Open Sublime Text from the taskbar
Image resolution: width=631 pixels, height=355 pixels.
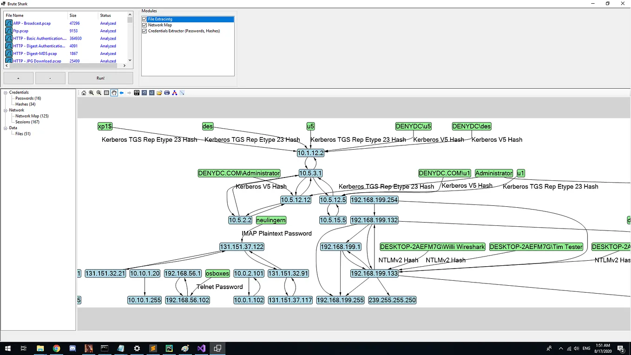point(153,348)
